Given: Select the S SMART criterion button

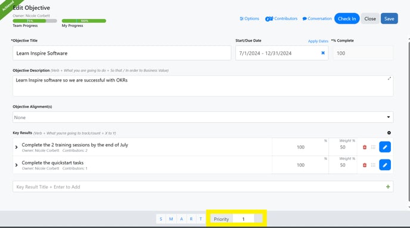Looking at the screenshot, I should 161,219.
